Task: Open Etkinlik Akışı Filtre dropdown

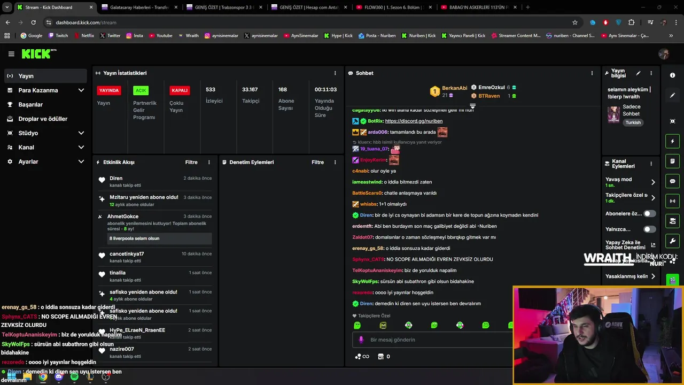Action: pos(191,162)
